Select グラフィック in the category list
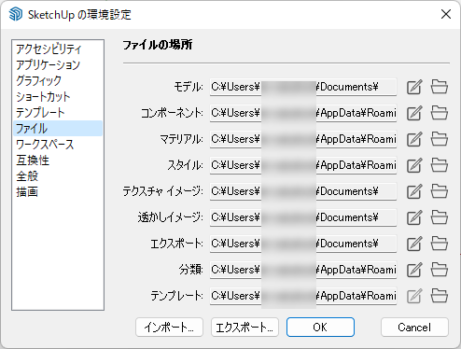The image size is (461, 349). tap(58, 81)
